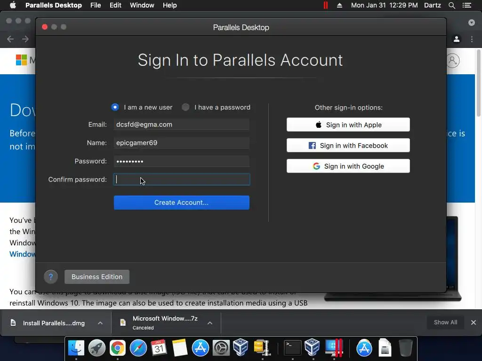Open the File menu
The width and height of the screenshot is (482, 361).
coord(96,5)
